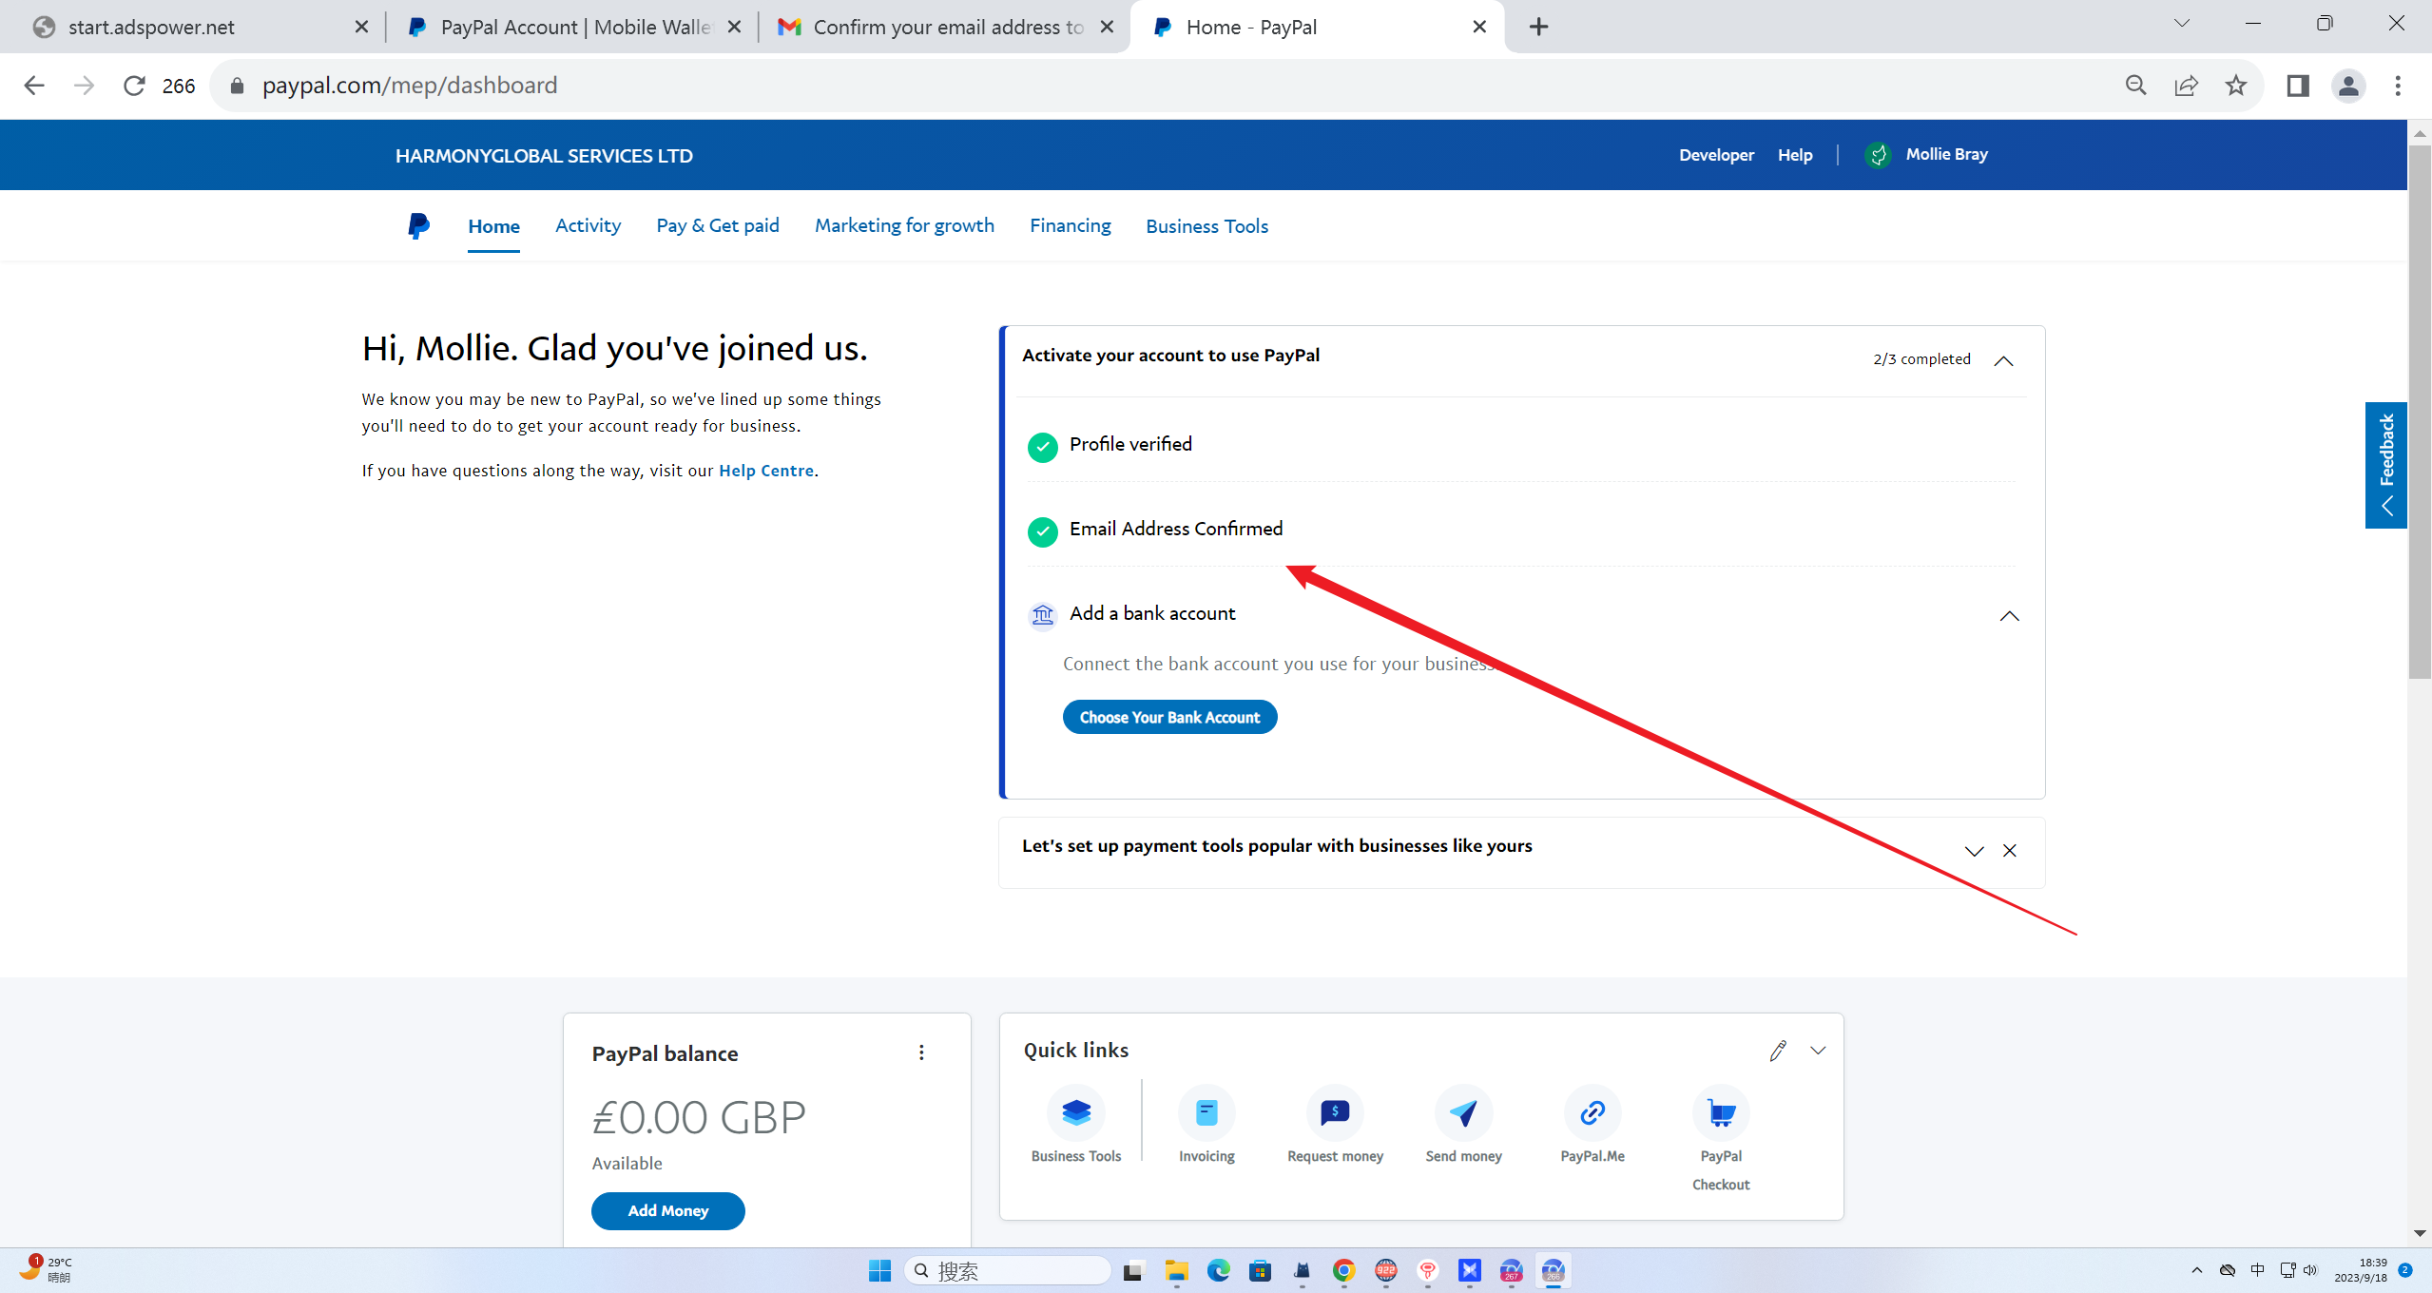This screenshot has height=1293, width=2432.
Task: Edit quick links with pencil icon
Action: pos(1778,1051)
